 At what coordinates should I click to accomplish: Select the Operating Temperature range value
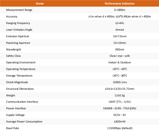pos(120,69)
